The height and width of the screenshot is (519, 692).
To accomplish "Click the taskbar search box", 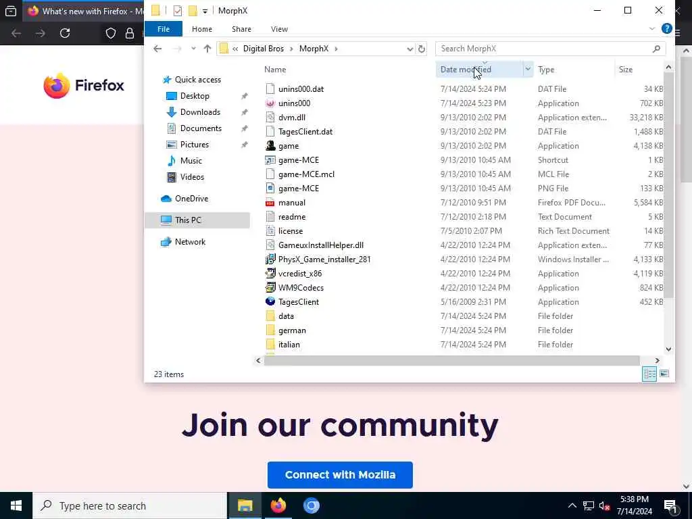I will tap(129, 505).
